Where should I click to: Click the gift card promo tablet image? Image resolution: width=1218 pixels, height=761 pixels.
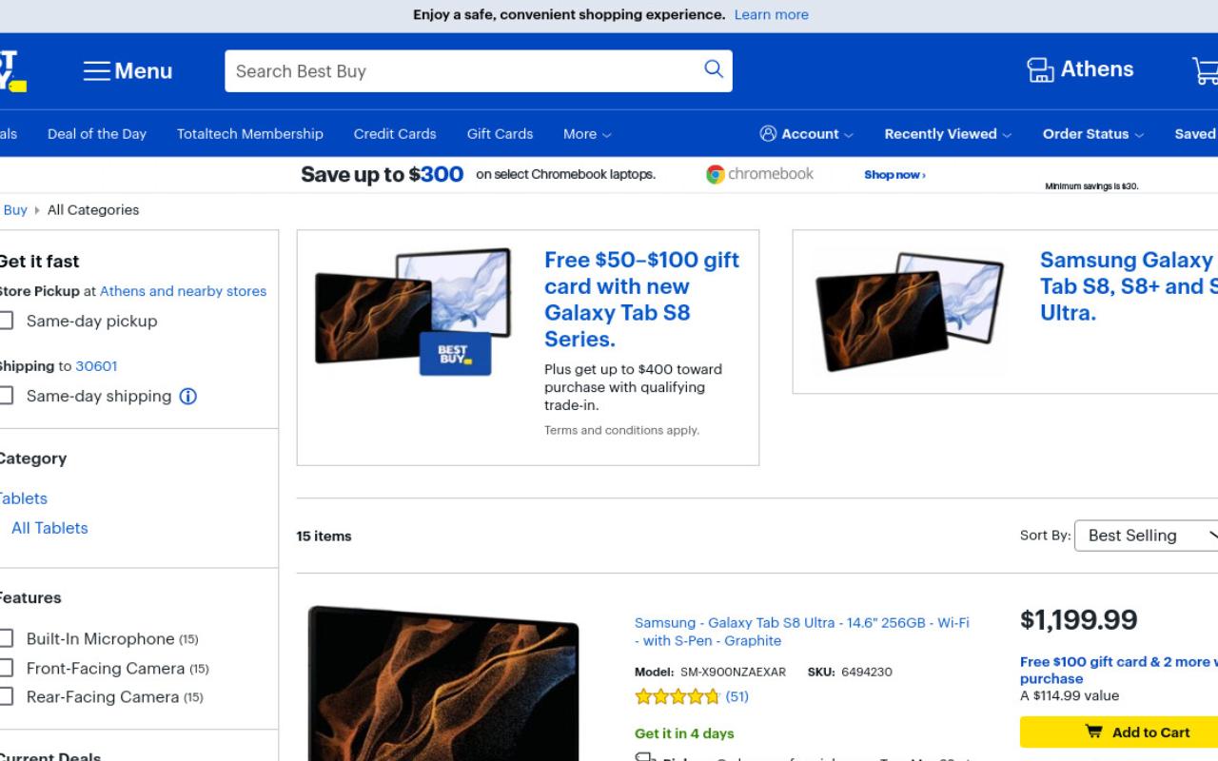[413, 312]
